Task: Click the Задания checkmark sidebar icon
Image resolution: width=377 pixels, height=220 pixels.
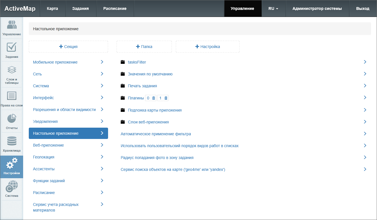Action: click(x=12, y=47)
